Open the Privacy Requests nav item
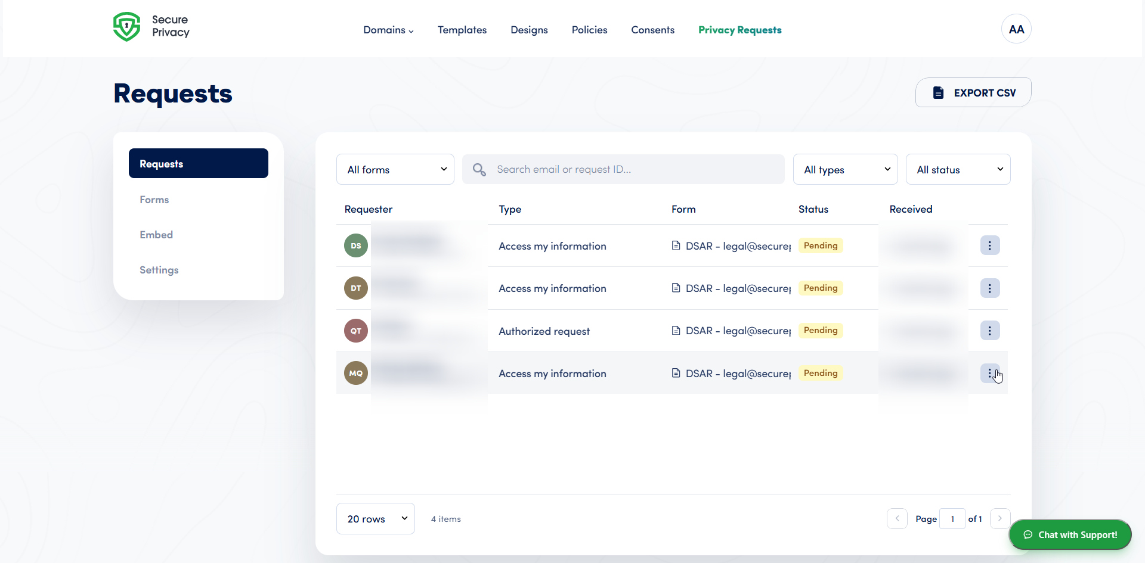This screenshot has height=563, width=1145. (x=740, y=30)
